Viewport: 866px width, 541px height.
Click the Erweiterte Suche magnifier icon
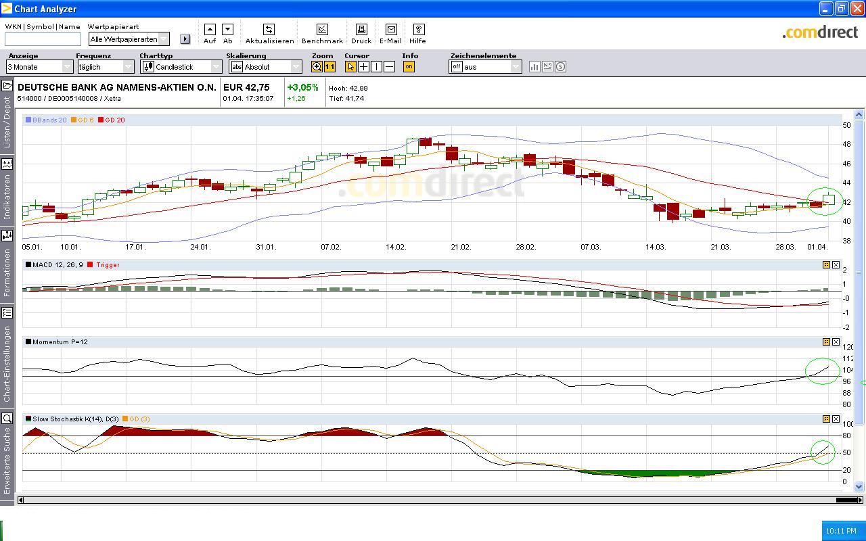(7, 419)
